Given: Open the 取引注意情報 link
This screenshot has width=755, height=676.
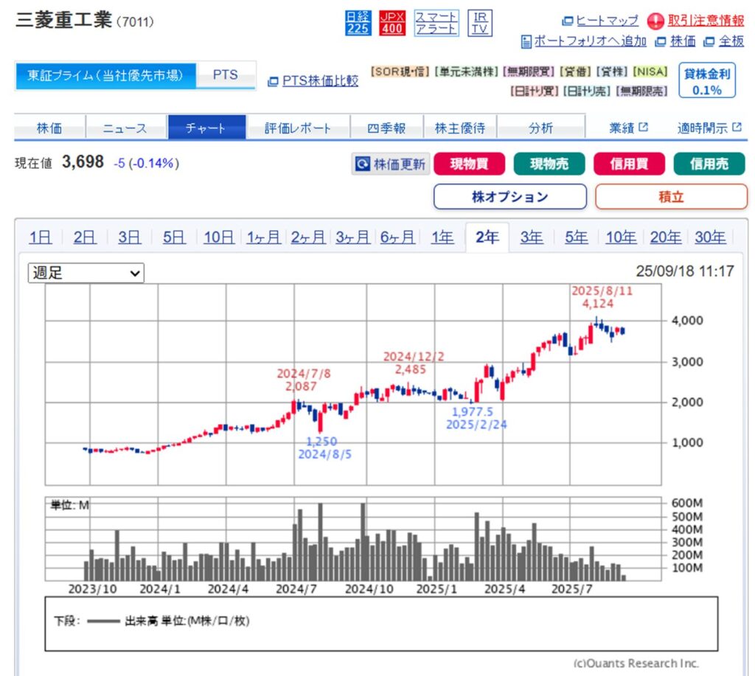Looking at the screenshot, I should [706, 21].
